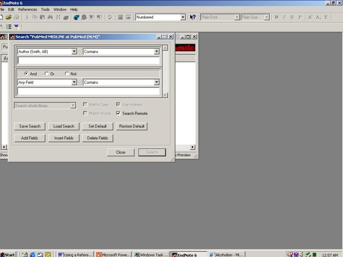Click the Windows Start button
Viewport: 343px width, 257px height.
tap(8, 255)
